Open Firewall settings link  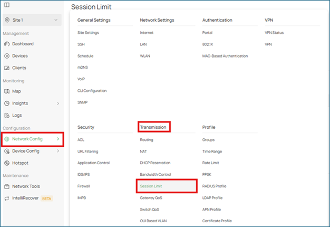coord(83,186)
